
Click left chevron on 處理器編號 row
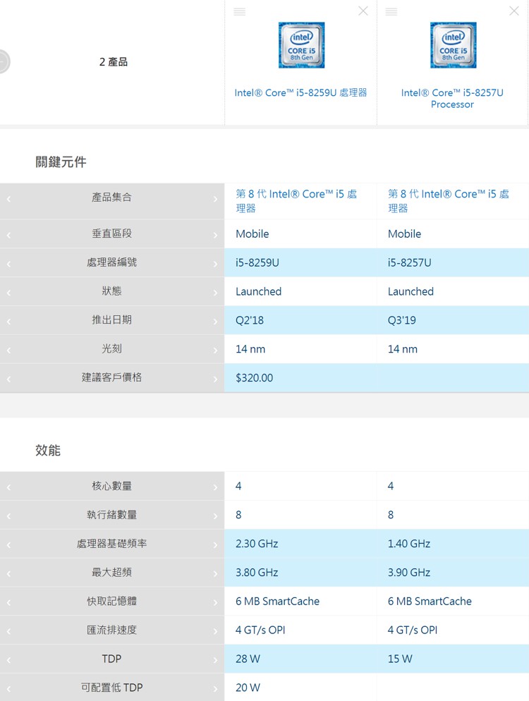(x=8, y=264)
